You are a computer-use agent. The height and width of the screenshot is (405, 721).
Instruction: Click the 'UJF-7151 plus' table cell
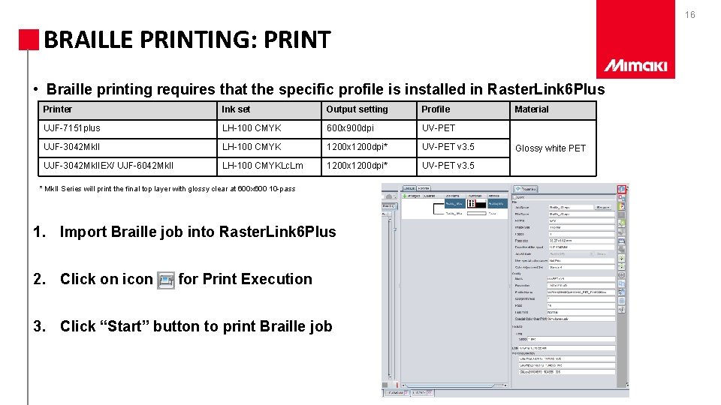pyautogui.click(x=128, y=128)
